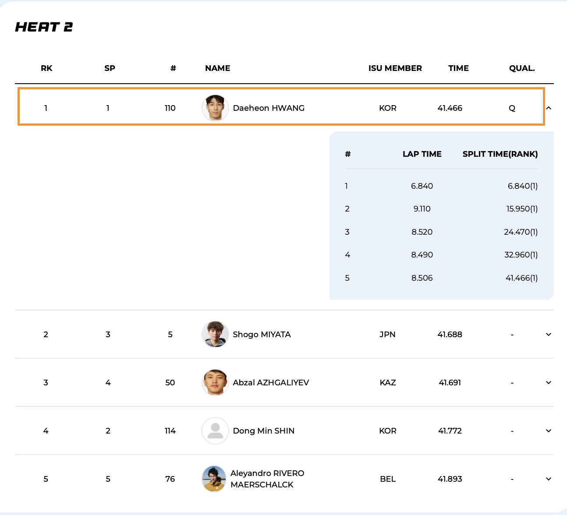The image size is (567, 515).
Task: Click the HEAT 2 heading
Action: coord(44,27)
